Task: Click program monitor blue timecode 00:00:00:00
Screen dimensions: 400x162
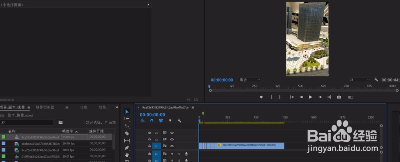Action: [222, 80]
